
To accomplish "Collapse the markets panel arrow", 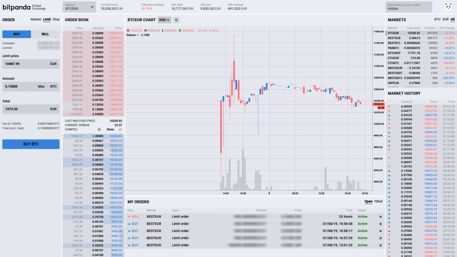I will tap(386, 136).
